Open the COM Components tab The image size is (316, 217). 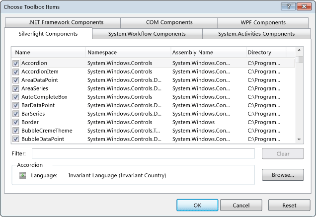169,22
